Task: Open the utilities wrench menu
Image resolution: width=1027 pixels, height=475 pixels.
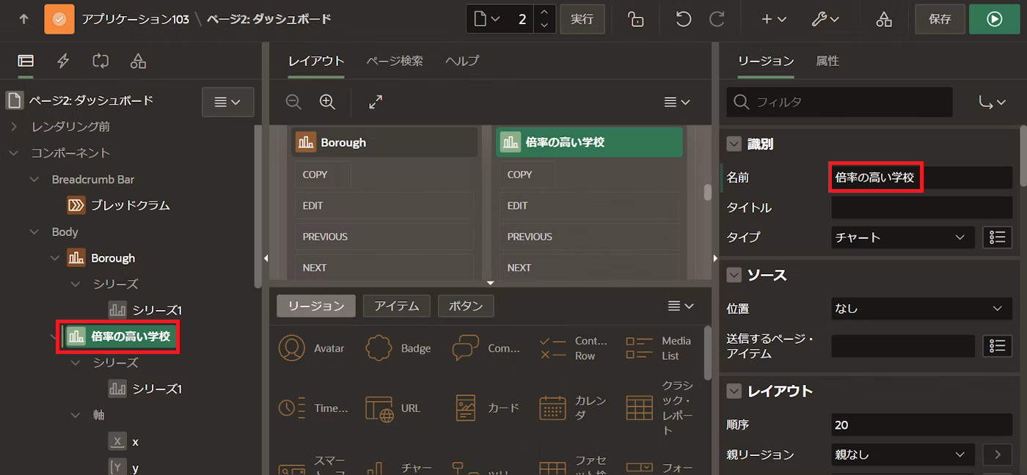Action: 825,19
